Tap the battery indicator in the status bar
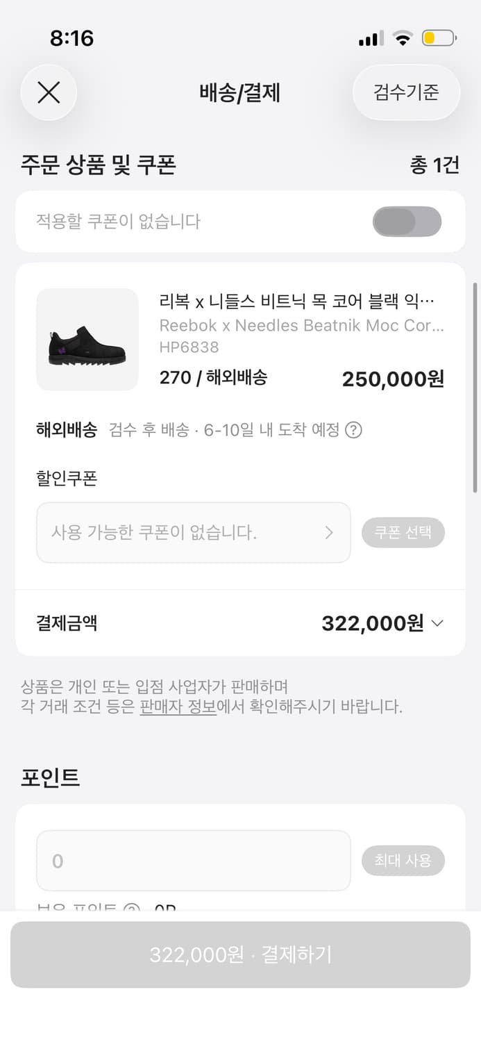This screenshot has width=481, height=1042. [437, 39]
